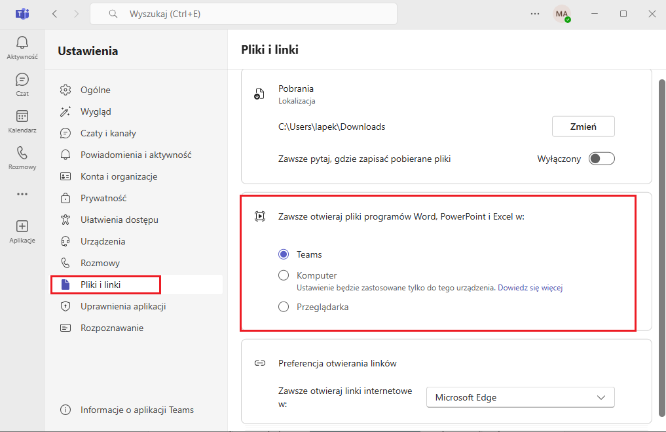The image size is (666, 432).
Task: Click the Pobrania download file icon
Action: point(259,94)
